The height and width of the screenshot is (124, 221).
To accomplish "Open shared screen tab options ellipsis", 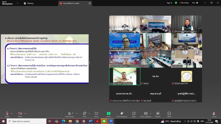I will pos(90,3).
